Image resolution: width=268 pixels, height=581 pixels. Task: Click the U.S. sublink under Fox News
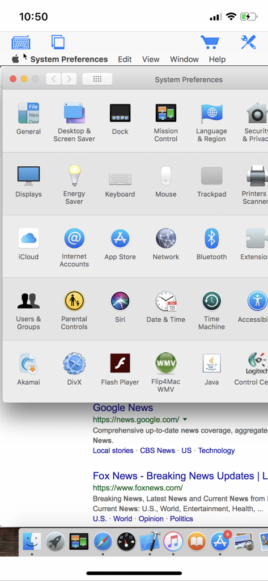pos(100,519)
